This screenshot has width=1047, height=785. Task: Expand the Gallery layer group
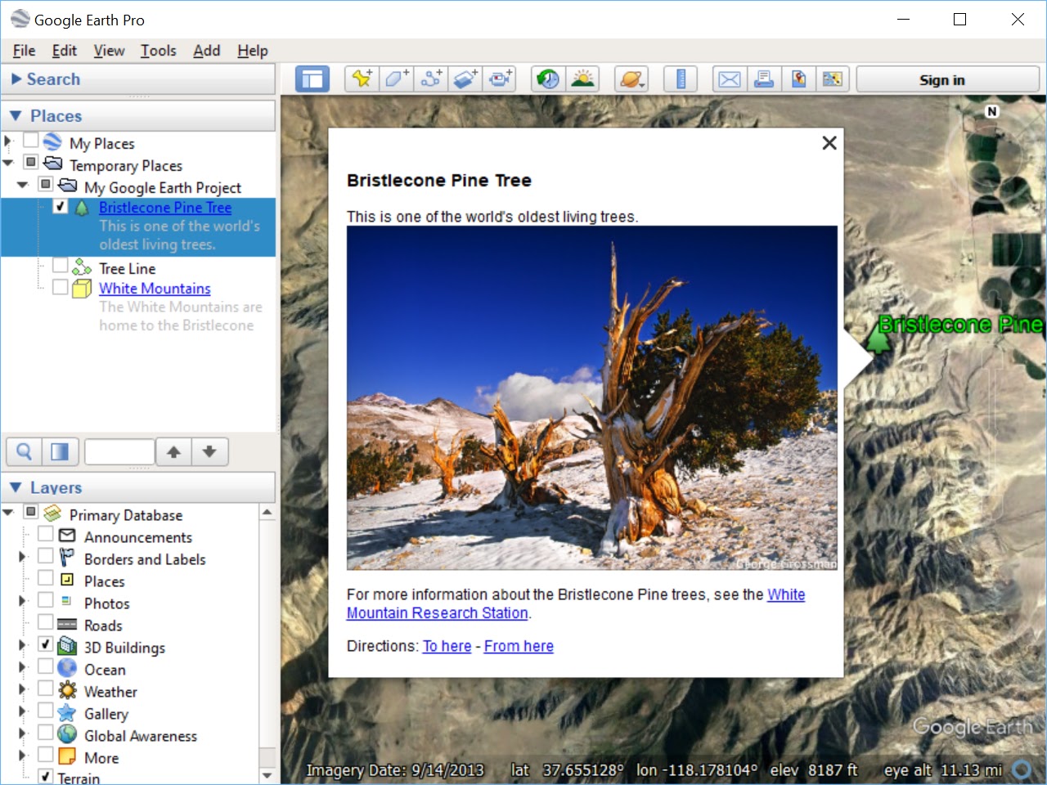point(23,711)
